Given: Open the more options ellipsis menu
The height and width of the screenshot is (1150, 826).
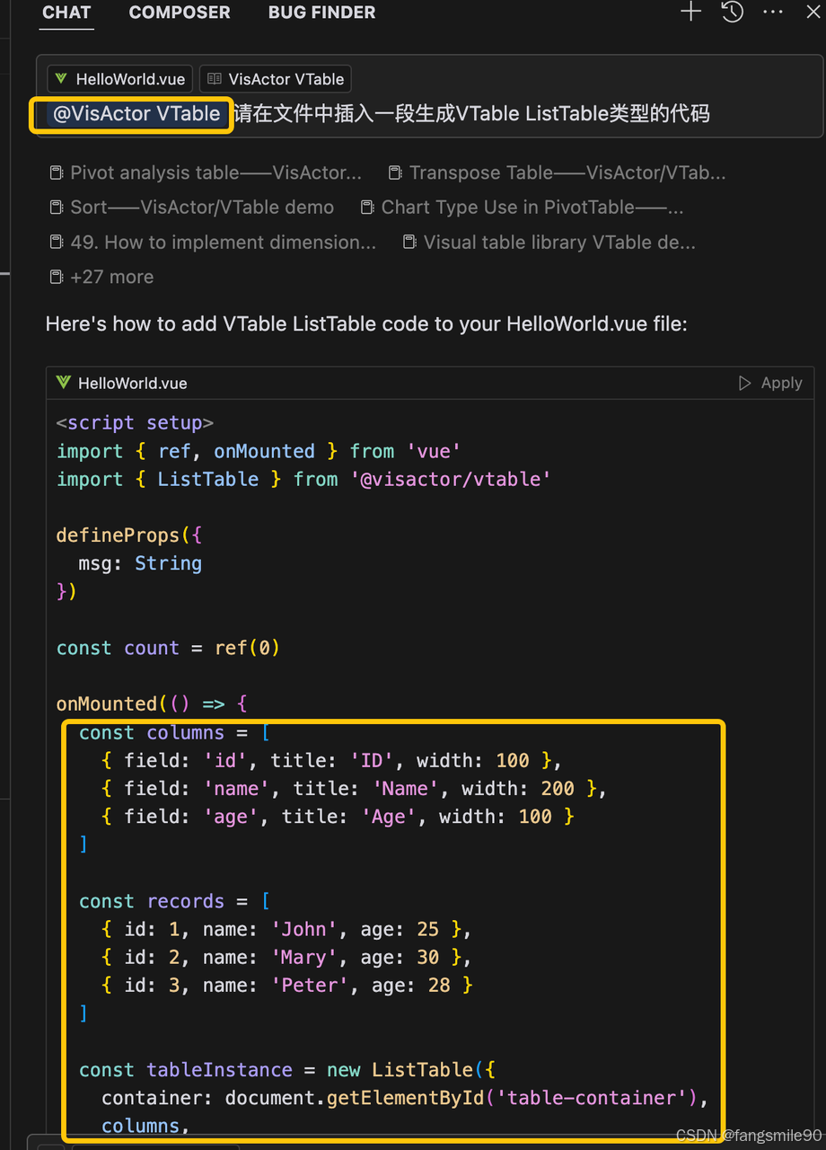Looking at the screenshot, I should pyautogui.click(x=772, y=13).
